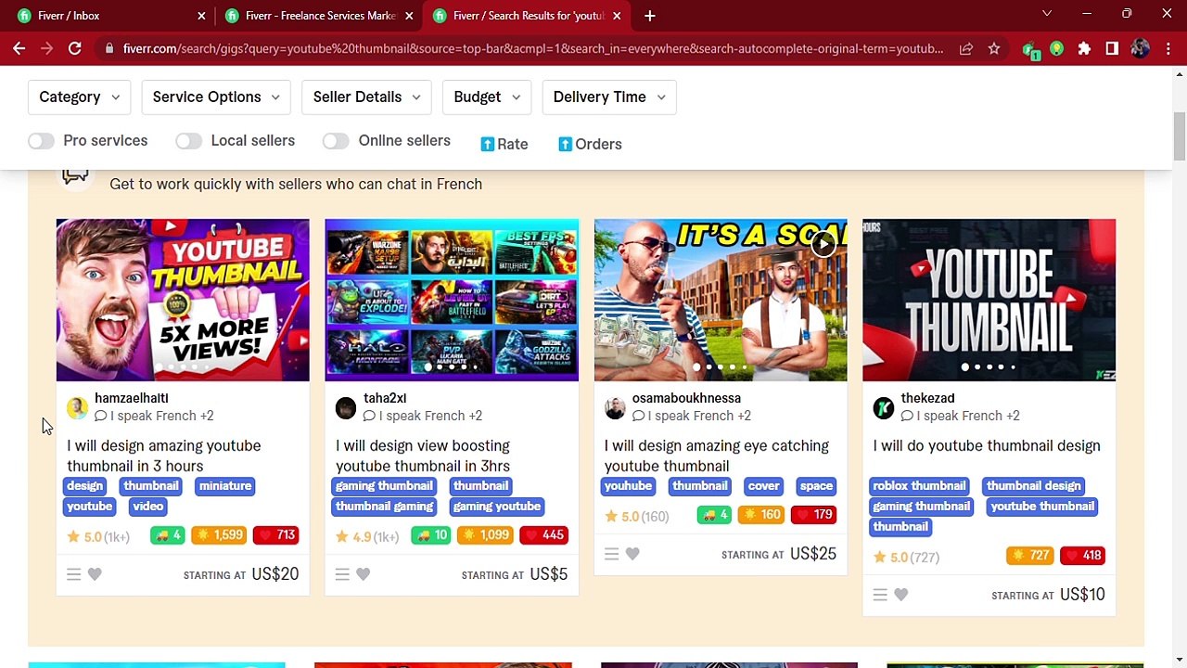Click the heart icon on thekezad gig
Image resolution: width=1187 pixels, height=668 pixels.
tap(901, 595)
